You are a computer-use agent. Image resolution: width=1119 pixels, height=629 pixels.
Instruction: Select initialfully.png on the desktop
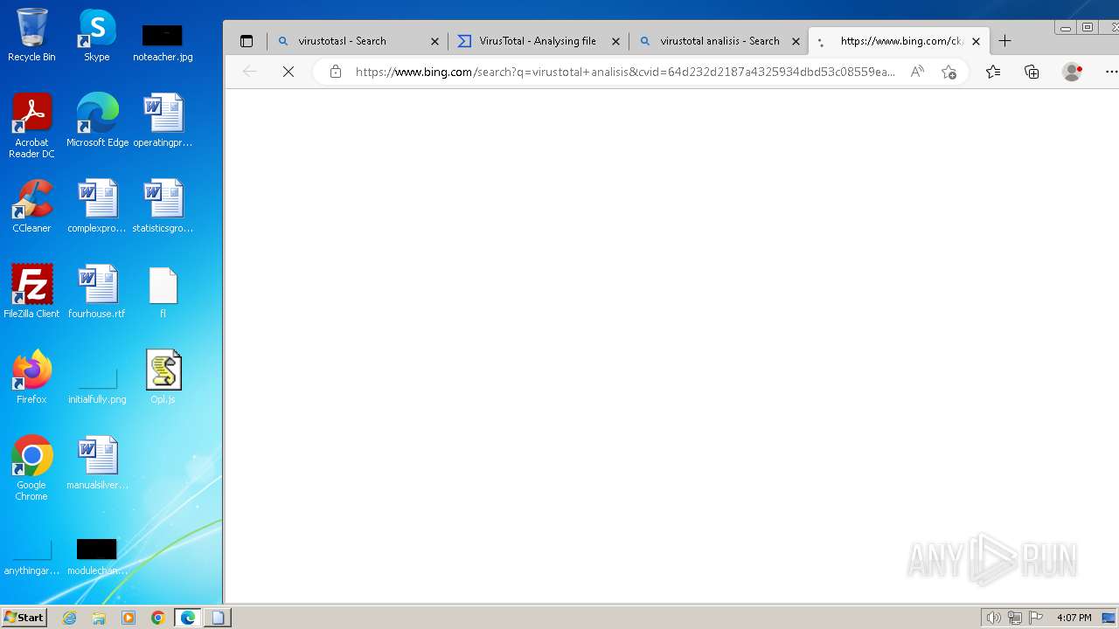click(x=97, y=384)
